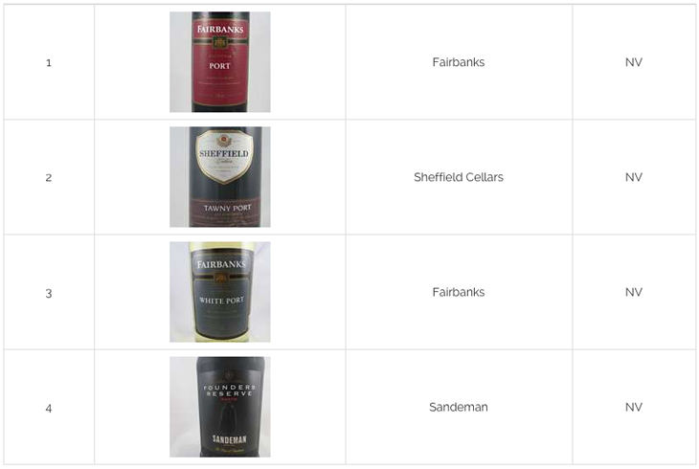Click the NV vintage in Sandeman row

634,407
